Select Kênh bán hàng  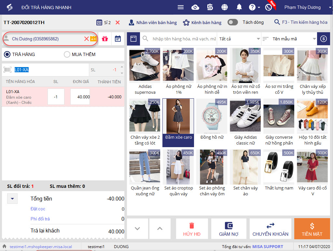click(202, 22)
